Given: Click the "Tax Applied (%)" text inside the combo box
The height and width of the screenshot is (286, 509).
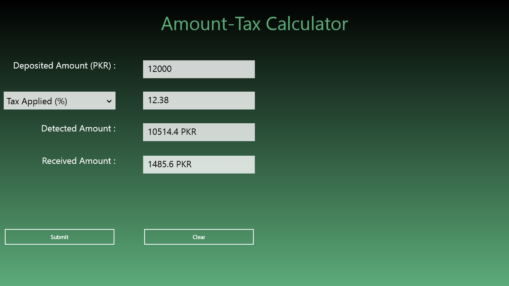Looking at the screenshot, I should tap(37, 101).
